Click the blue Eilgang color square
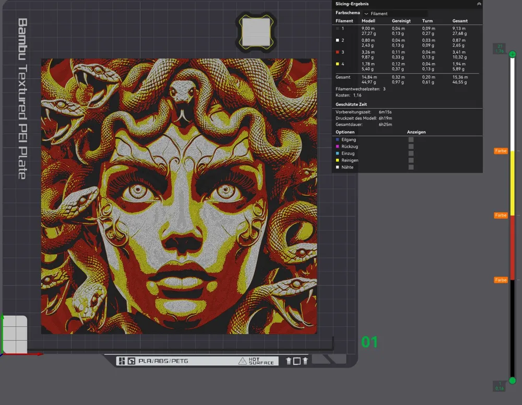 337,140
